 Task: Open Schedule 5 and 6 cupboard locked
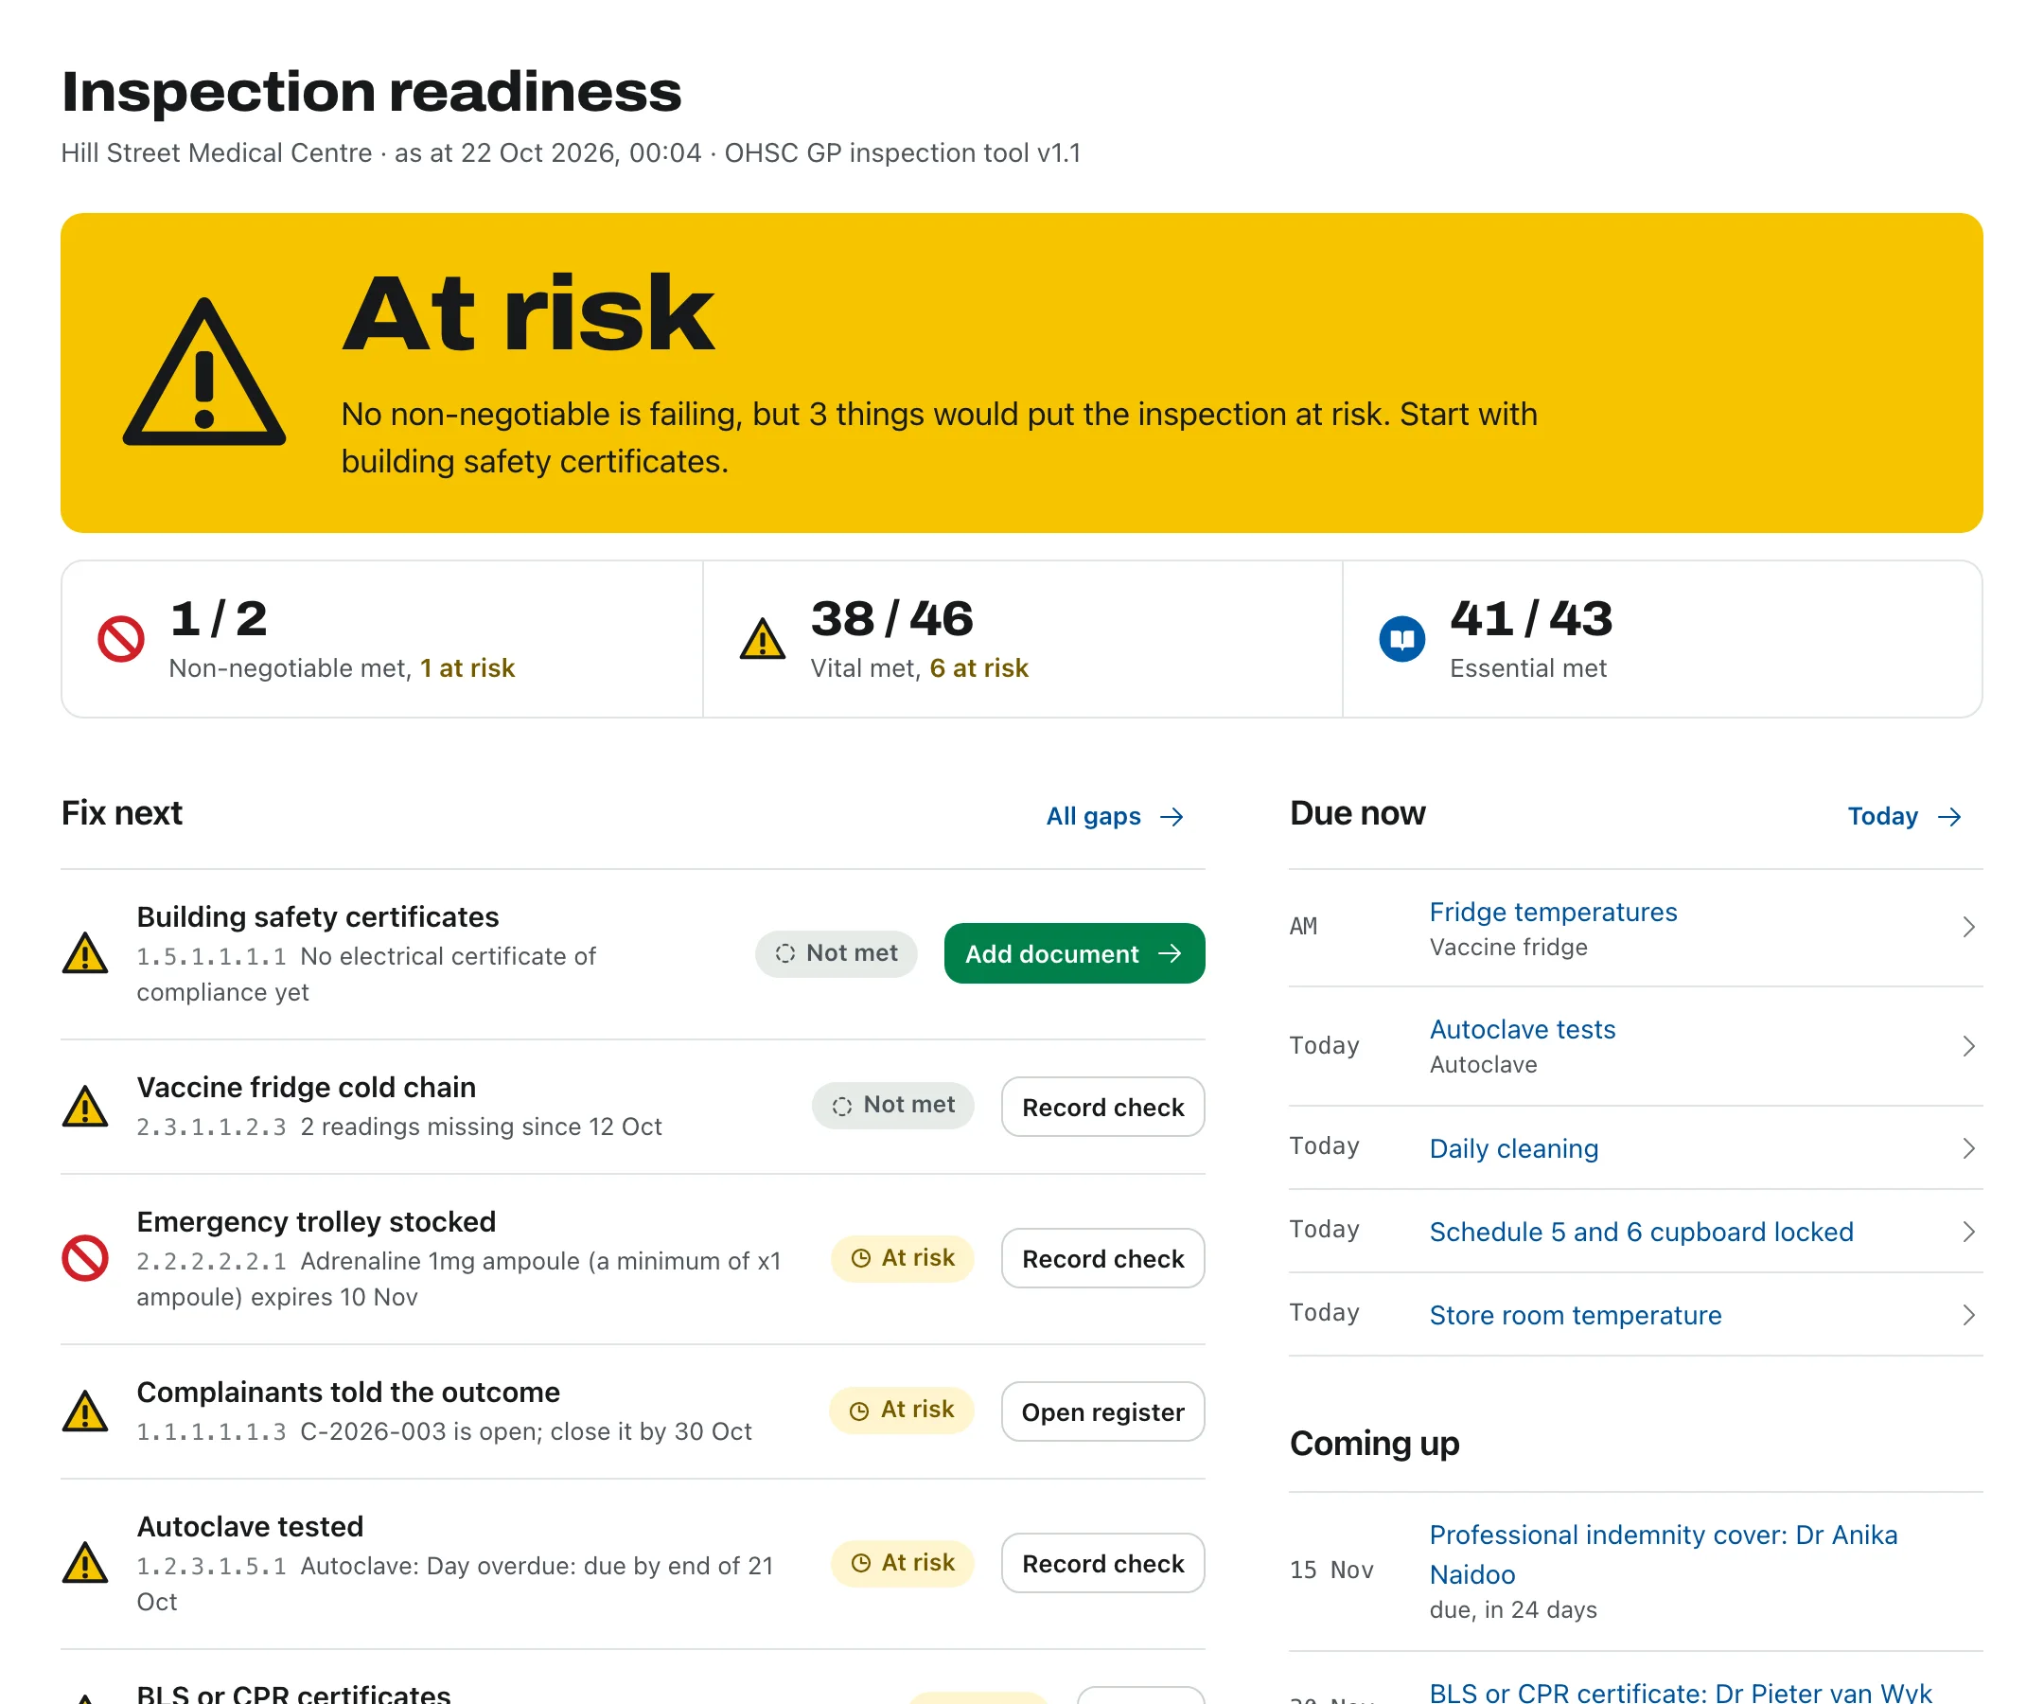coord(1641,1233)
